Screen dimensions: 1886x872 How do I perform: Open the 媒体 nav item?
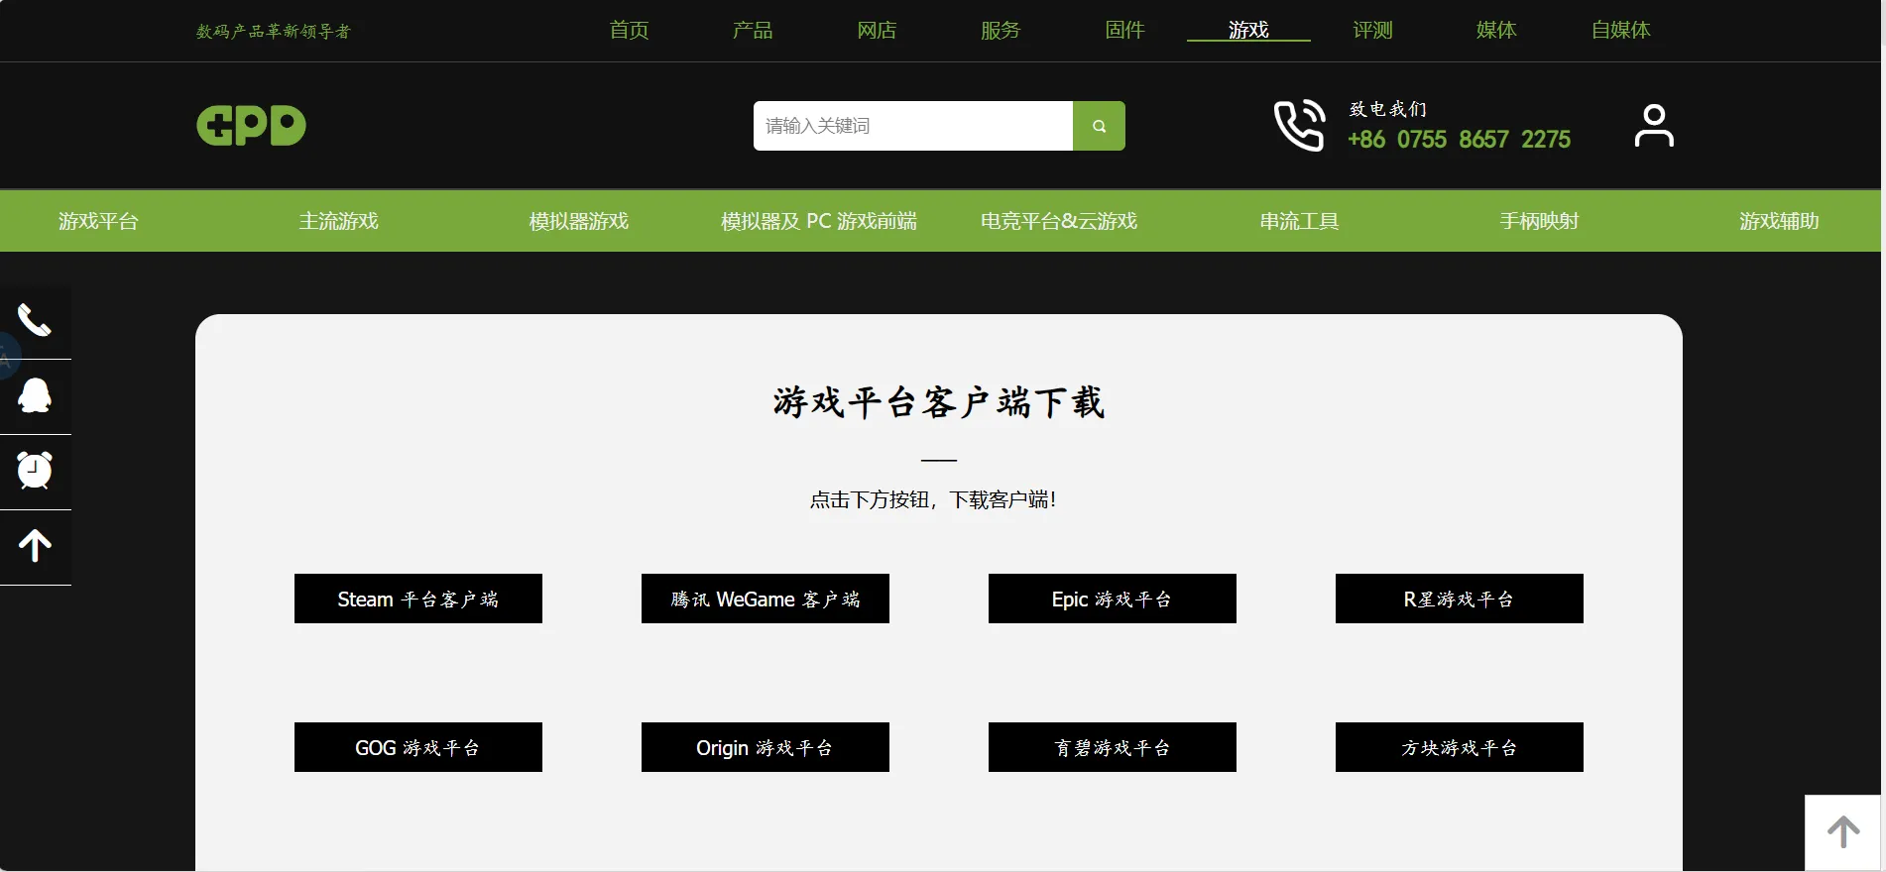click(1496, 30)
